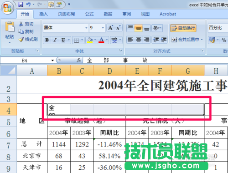Screen dimensions: 228x173
Task: Select column H header
Action: (x=216, y=71)
